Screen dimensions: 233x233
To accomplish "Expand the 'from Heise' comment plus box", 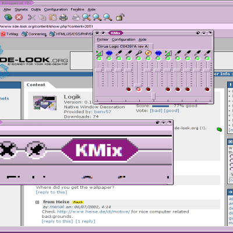I will 37,202.
